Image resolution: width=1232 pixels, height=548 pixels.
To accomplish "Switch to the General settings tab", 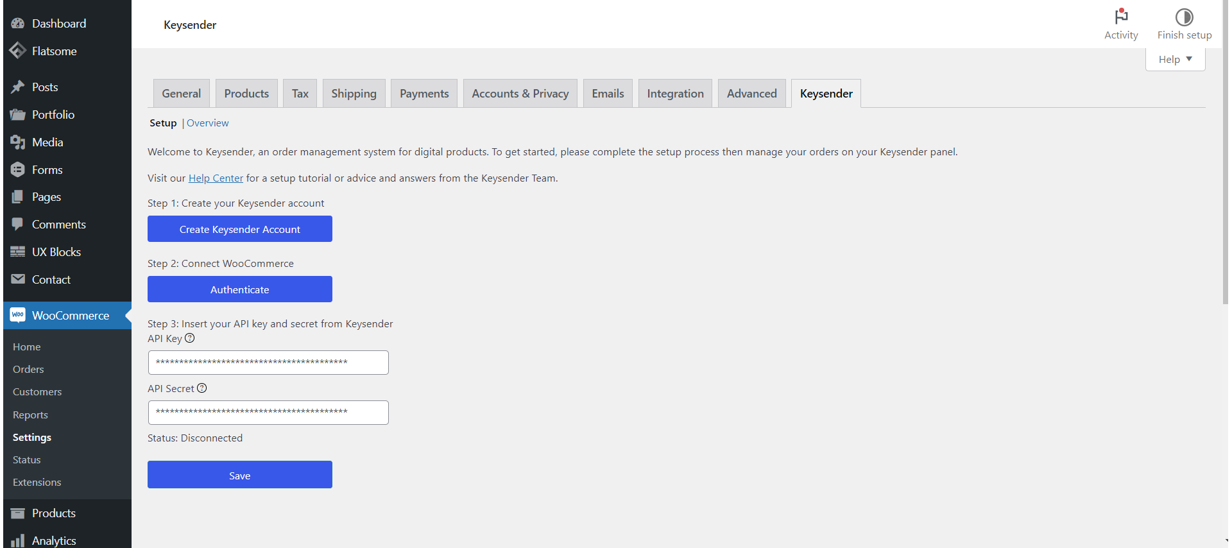I will coord(182,93).
